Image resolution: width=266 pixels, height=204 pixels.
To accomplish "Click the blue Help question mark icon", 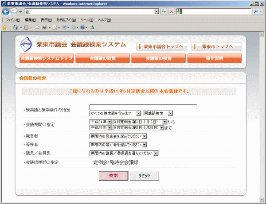I will 82,27.
